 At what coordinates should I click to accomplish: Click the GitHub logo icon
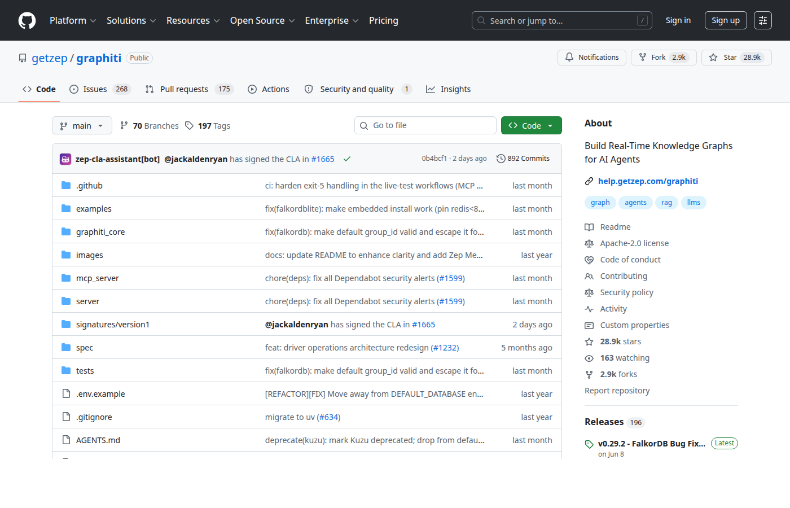(27, 20)
